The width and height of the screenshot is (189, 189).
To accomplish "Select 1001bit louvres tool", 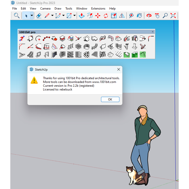I will click(x=78, y=55).
